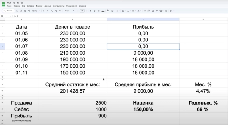
Task: Click the ROI document title
Action: point(9,3)
